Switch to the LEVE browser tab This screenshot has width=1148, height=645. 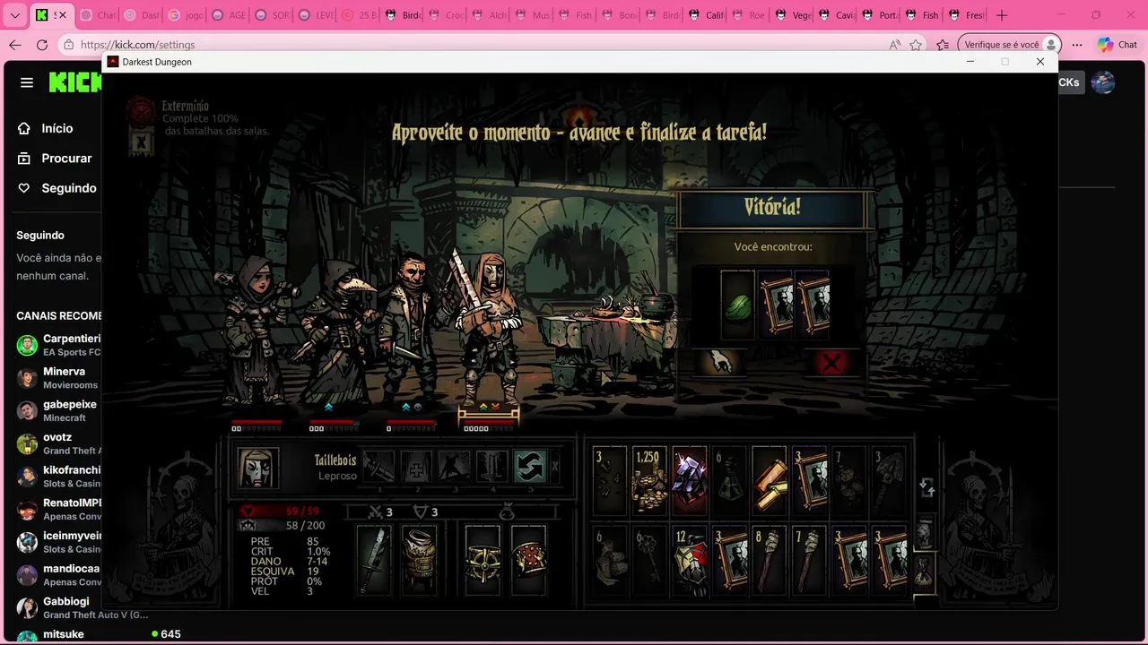pyautogui.click(x=315, y=15)
